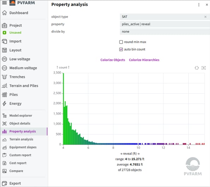Viewport: 210px width, 187px height.
Task: Click the Cost report icon
Action: click(x=5, y=163)
